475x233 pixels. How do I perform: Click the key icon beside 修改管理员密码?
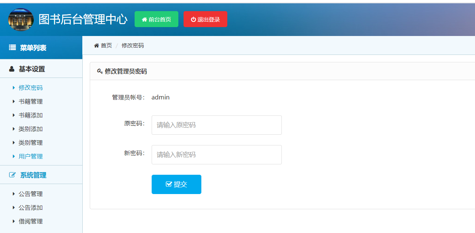point(100,71)
